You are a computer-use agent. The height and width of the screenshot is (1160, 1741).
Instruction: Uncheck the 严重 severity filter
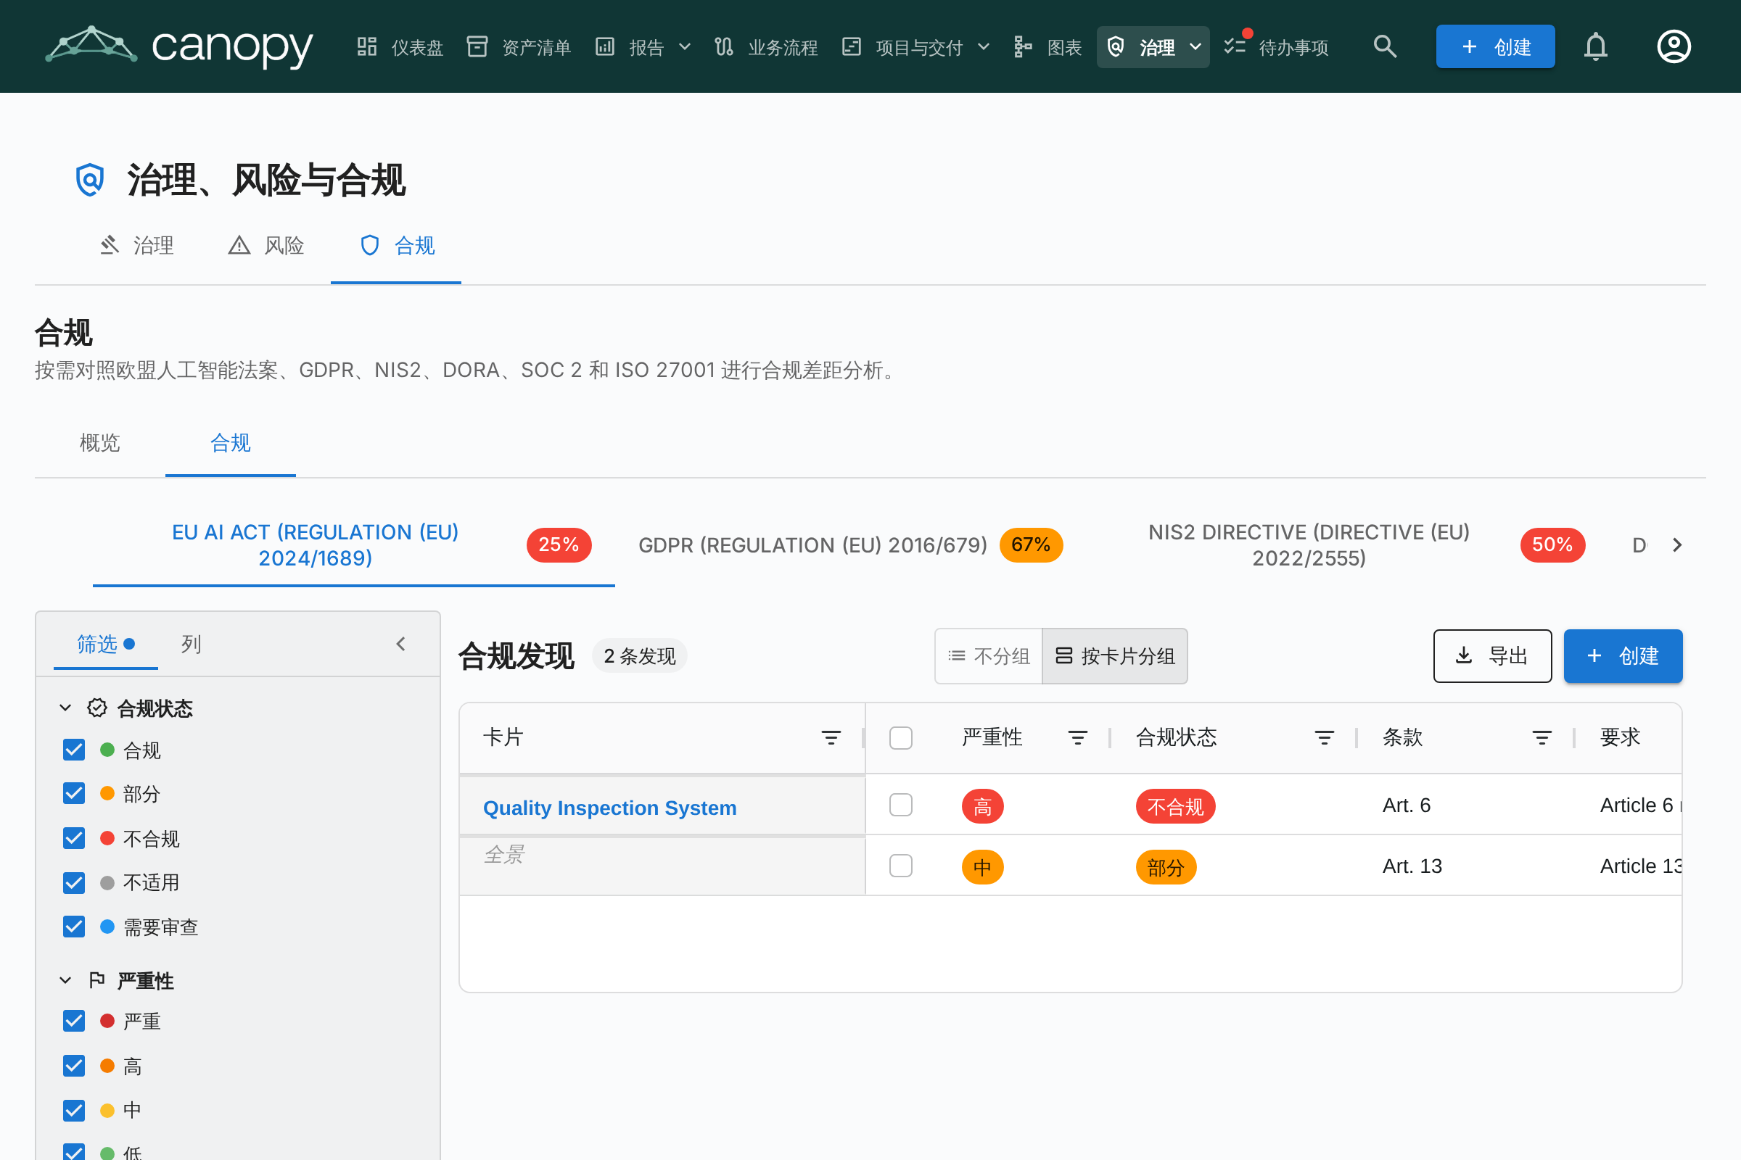pyautogui.click(x=74, y=1022)
